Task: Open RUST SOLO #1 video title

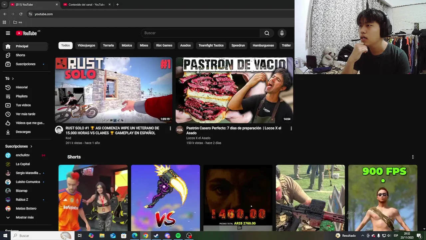Action: (x=112, y=130)
